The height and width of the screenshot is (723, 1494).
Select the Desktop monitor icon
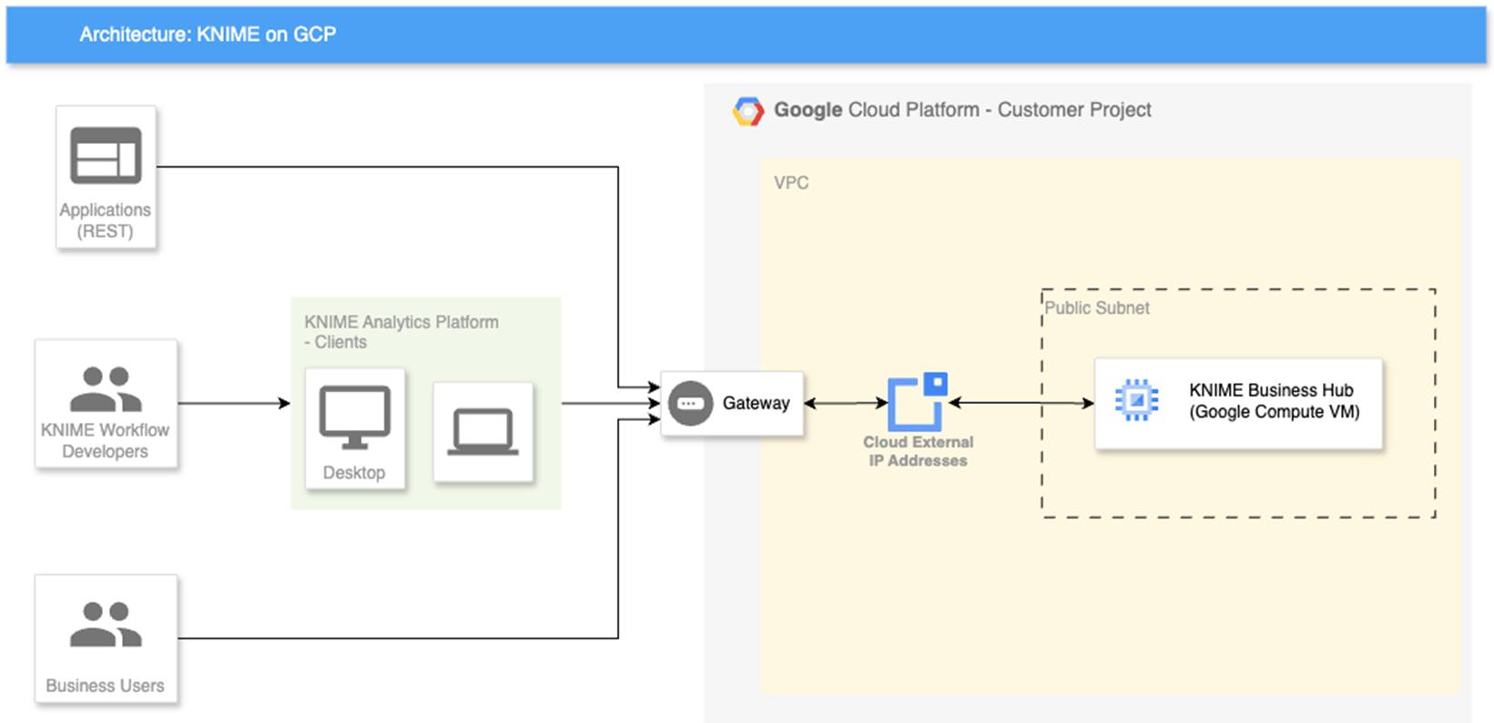point(354,417)
